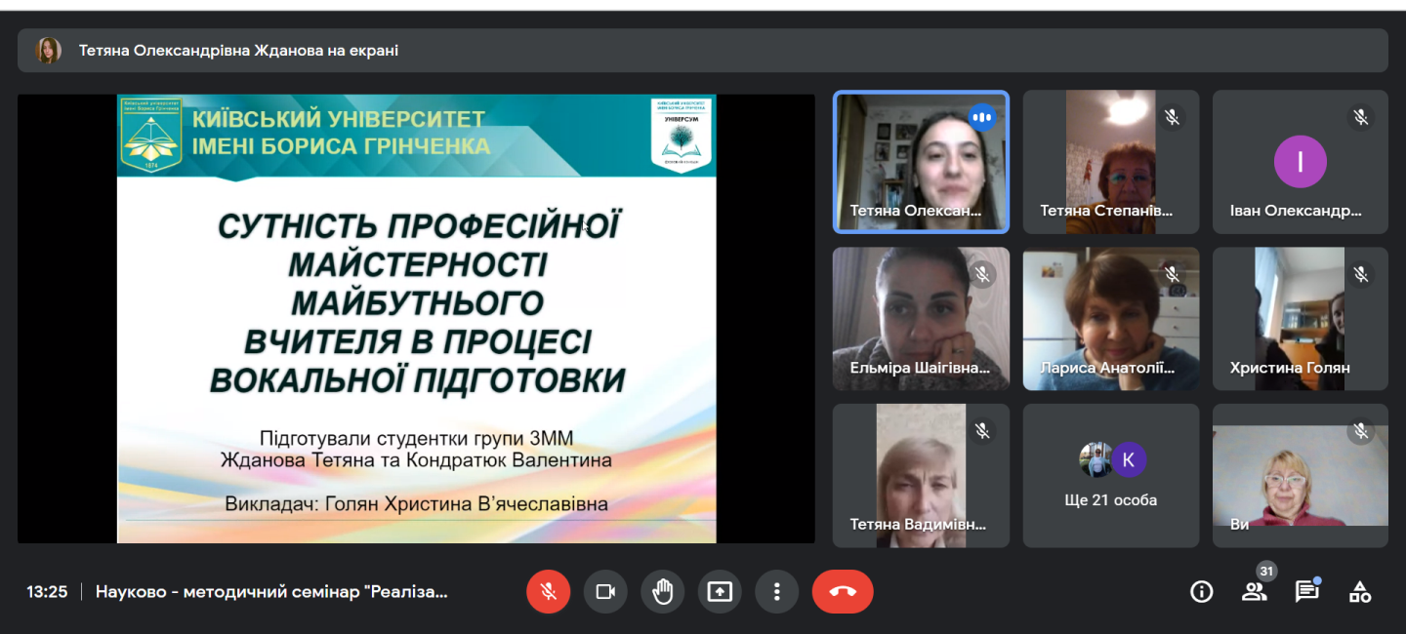
Task: Click the purple K avatar in the overflow tile
Action: (1129, 459)
